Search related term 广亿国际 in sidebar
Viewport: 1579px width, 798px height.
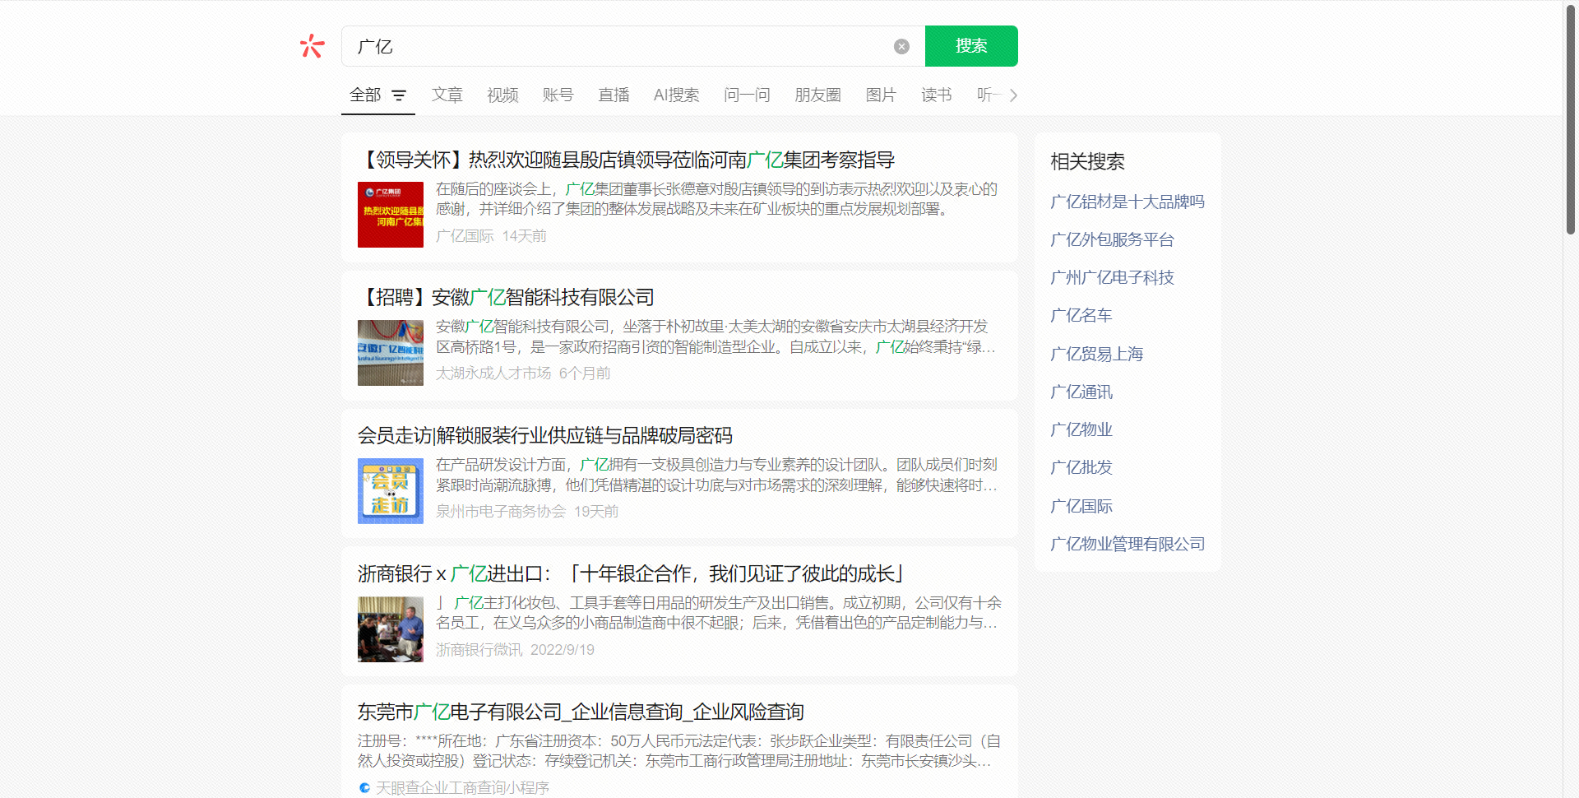[1081, 506]
